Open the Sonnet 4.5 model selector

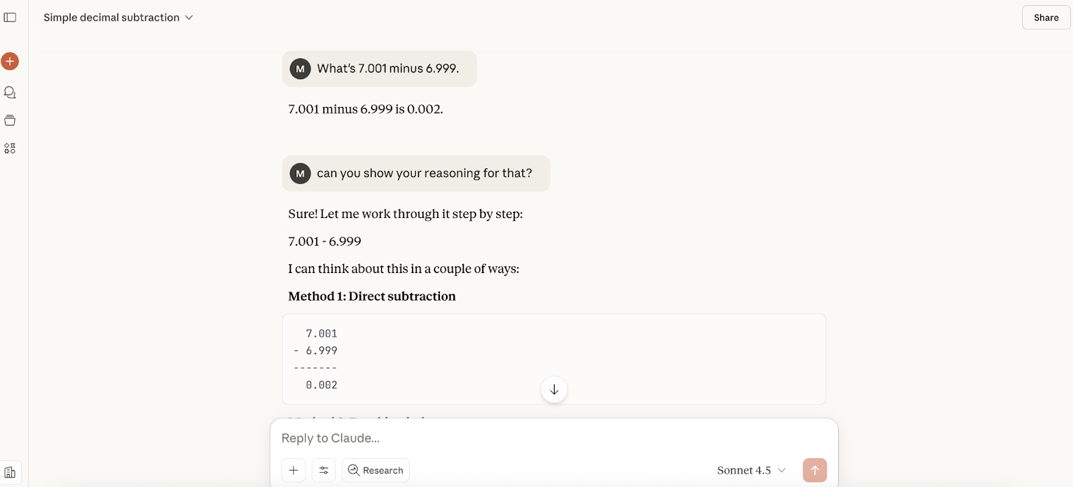[x=751, y=470]
